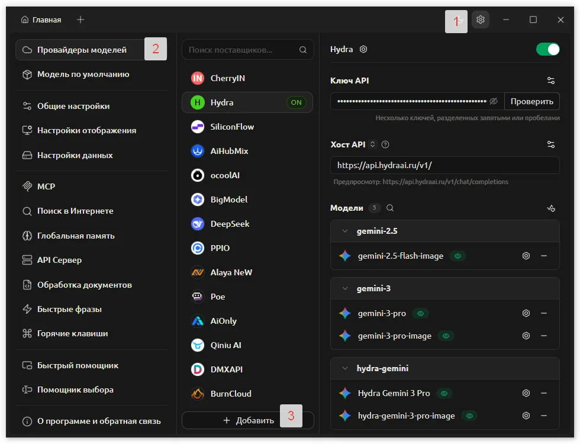Collapse the hydra-gemini model group
Image resolution: width=580 pixels, height=444 pixels.
pos(345,368)
